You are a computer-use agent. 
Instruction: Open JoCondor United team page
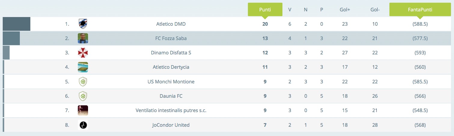pyautogui.click(x=171, y=125)
